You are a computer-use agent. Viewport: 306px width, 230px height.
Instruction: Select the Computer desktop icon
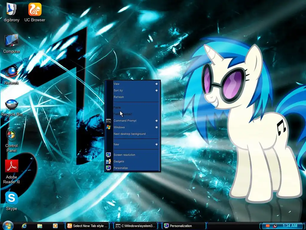click(12, 40)
